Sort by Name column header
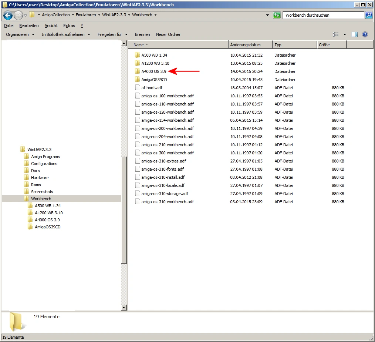Image resolution: width=375 pixels, height=342 pixels. 178,45
